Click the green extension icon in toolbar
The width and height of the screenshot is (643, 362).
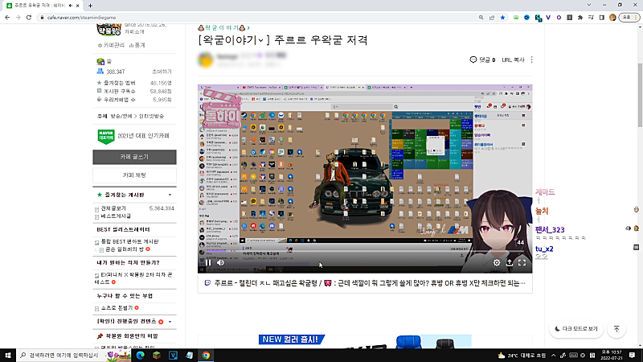point(516,18)
